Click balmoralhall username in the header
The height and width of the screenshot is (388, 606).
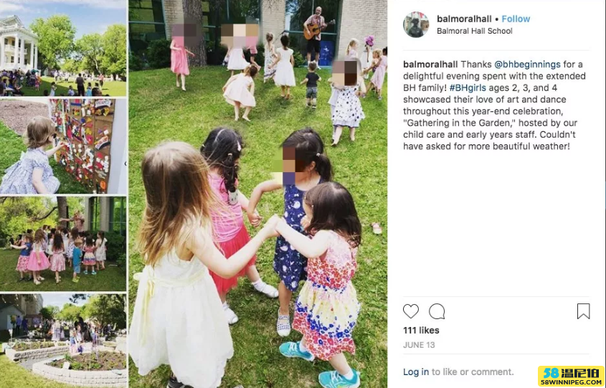(x=464, y=19)
